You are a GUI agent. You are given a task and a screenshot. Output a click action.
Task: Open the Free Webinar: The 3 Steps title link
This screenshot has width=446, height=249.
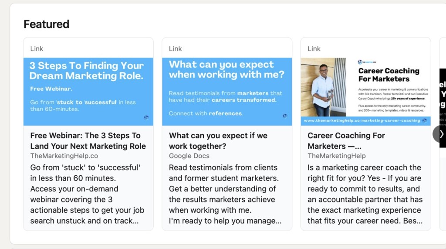[x=88, y=141]
